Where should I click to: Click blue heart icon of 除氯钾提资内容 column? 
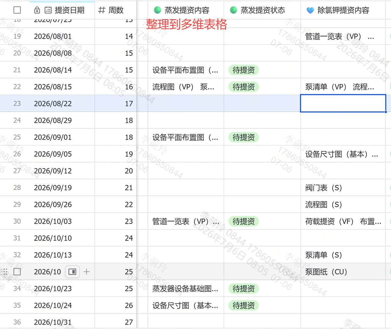310,10
